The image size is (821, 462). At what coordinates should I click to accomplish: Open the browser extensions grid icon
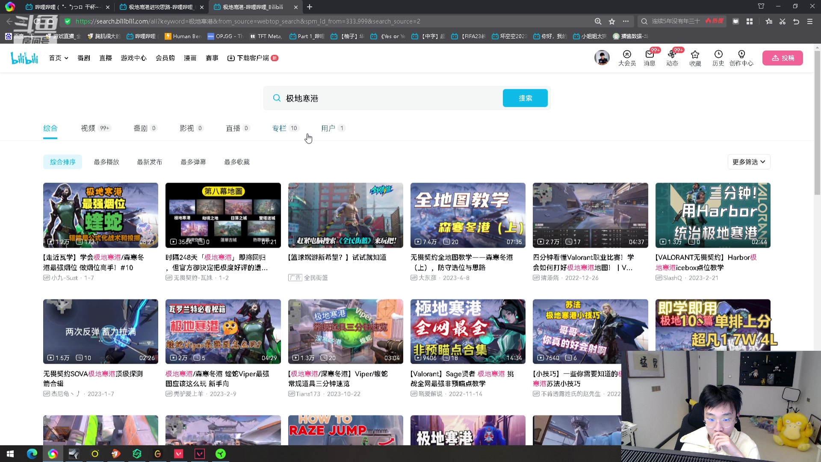(750, 21)
